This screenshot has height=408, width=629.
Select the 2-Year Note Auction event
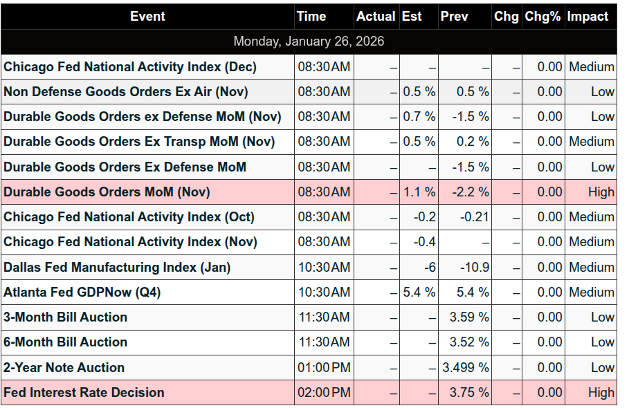64,367
